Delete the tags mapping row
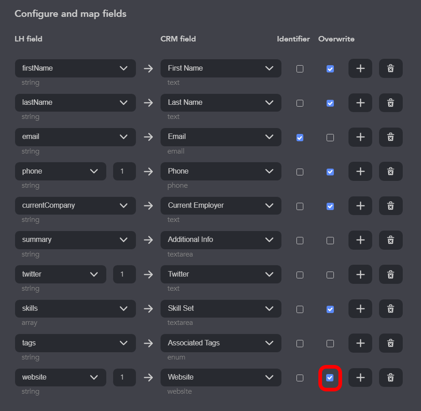 point(390,343)
